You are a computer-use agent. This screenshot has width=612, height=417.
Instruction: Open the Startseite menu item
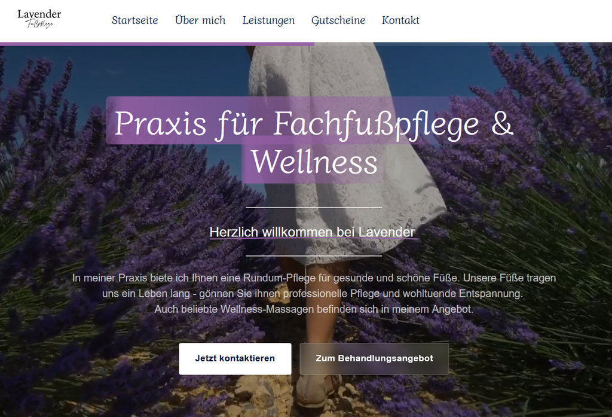coord(134,20)
